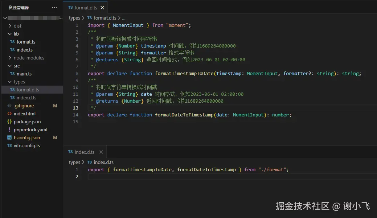Click the index.html file icon
This screenshot has height=218, width=377.
10,114
